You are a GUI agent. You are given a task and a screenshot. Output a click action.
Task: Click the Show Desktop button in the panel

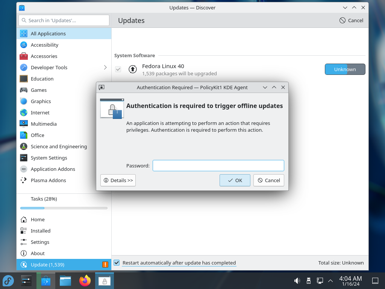coord(375,281)
